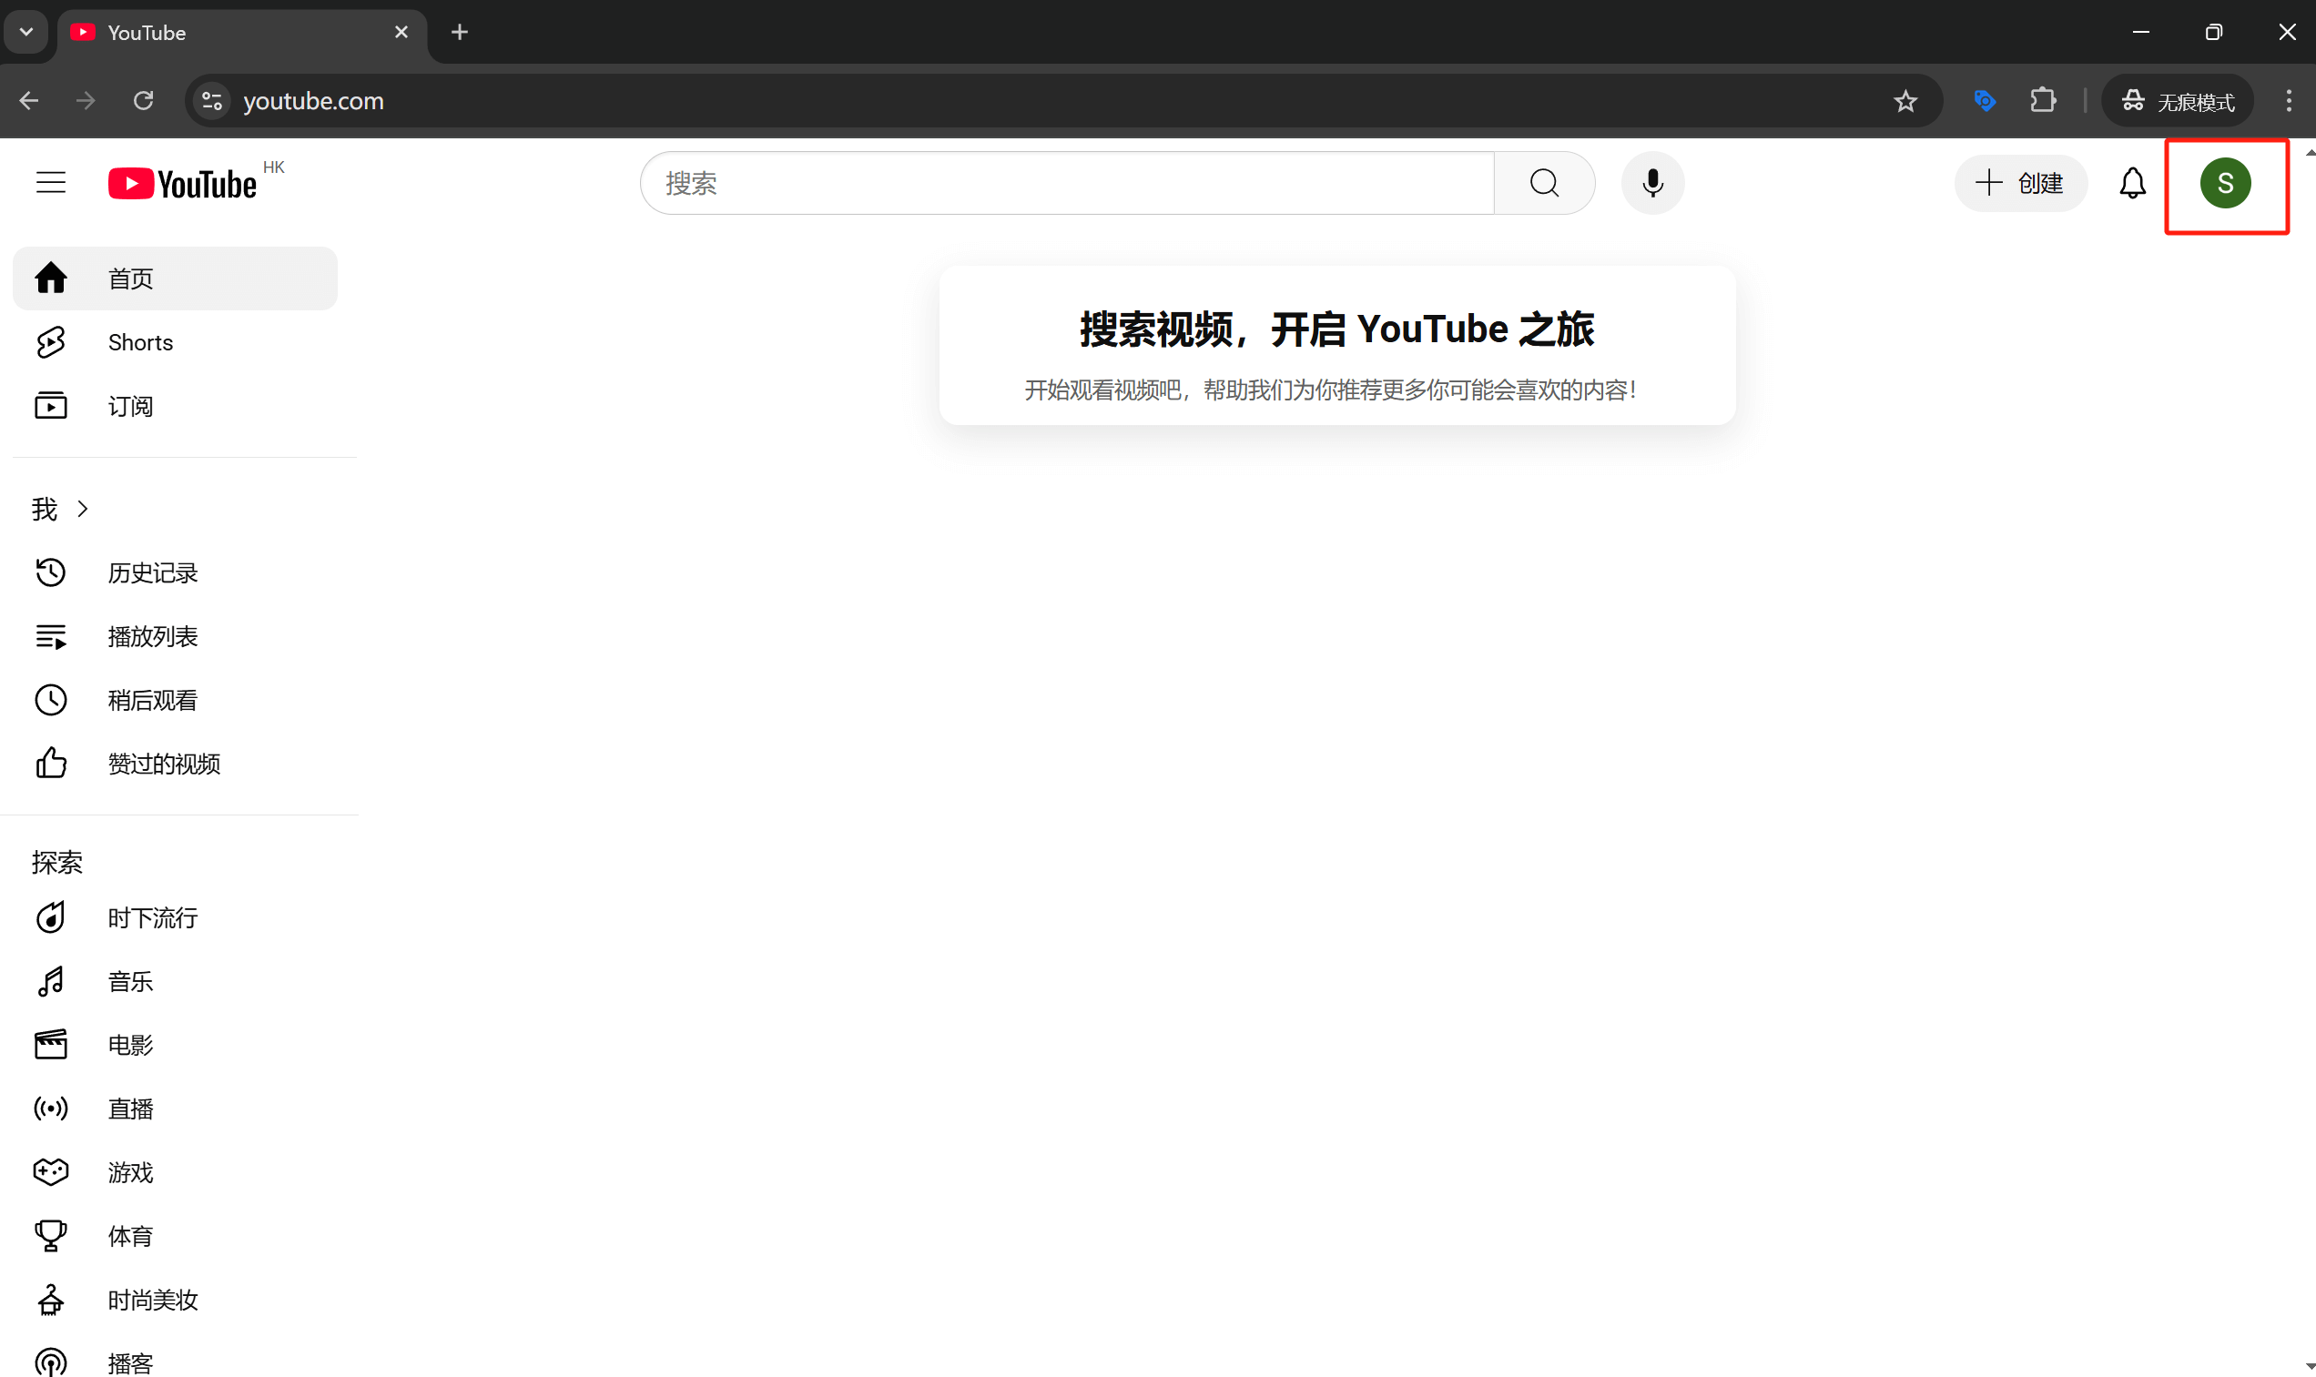Screen dimensions: 2316x1377
Task: Open the YouTube hamburger menu
Action: [x=50, y=182]
